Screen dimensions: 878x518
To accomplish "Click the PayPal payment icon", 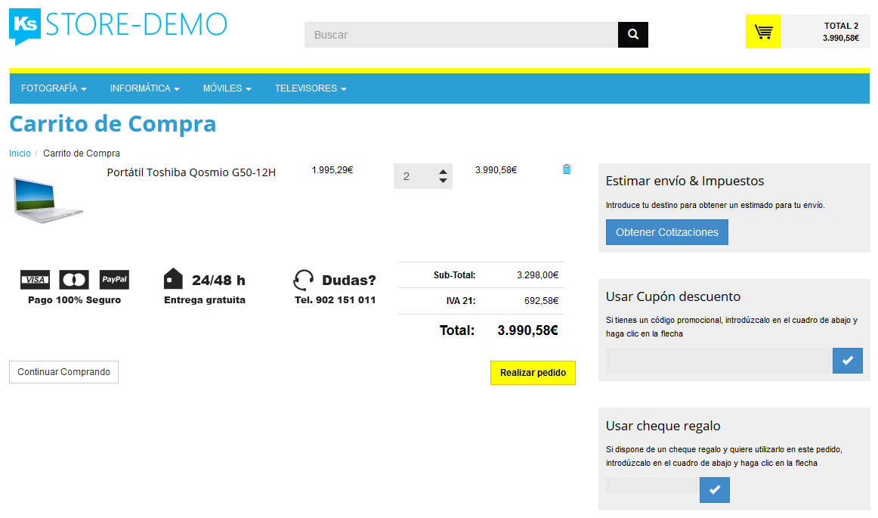I will 114,279.
